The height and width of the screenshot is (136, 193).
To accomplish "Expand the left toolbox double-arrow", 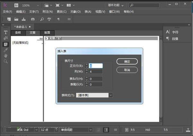I will tap(3, 25).
